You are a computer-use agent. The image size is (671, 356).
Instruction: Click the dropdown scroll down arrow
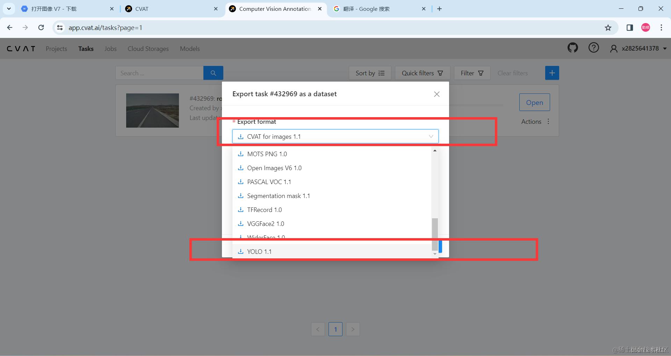(435, 254)
